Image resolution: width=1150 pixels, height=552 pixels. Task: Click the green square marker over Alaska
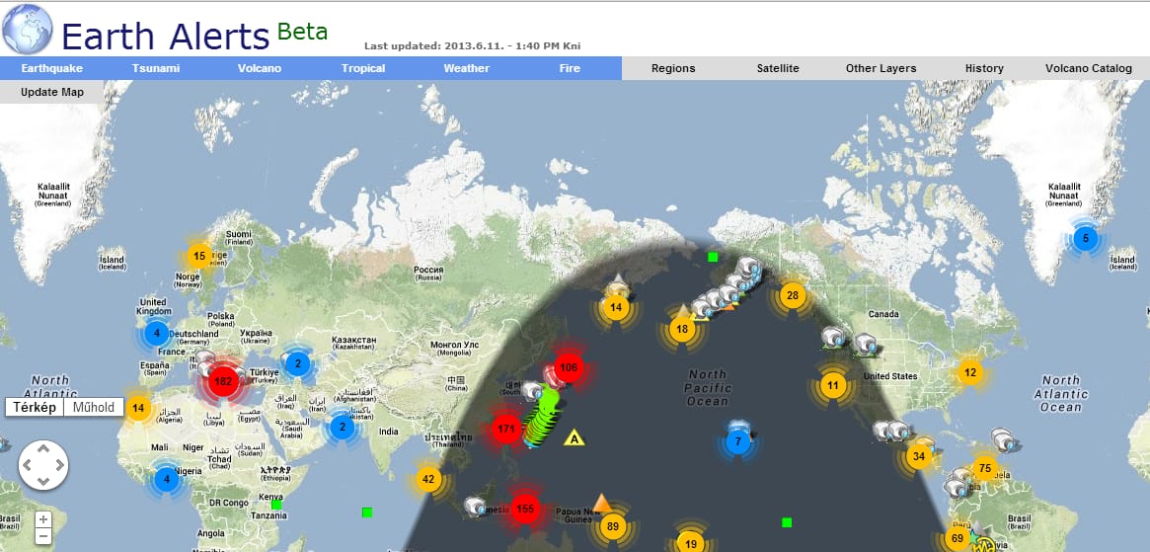click(712, 257)
